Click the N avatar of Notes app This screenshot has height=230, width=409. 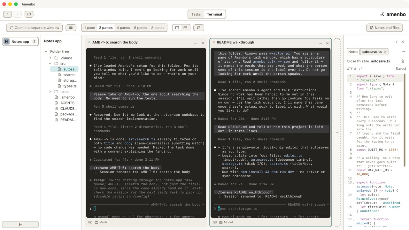click(x=6, y=42)
